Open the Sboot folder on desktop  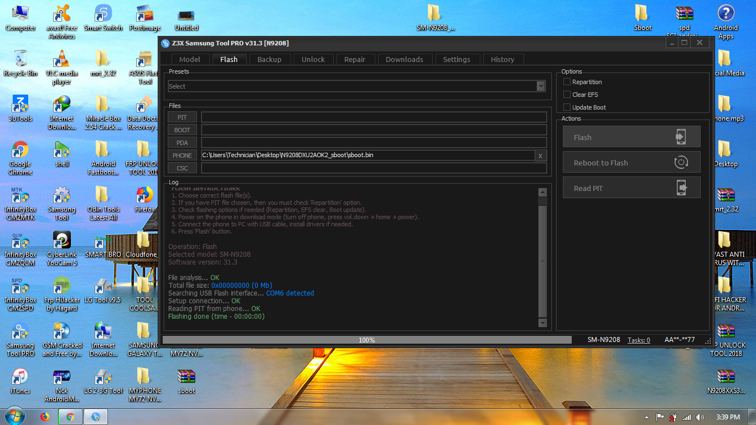pyautogui.click(x=643, y=18)
